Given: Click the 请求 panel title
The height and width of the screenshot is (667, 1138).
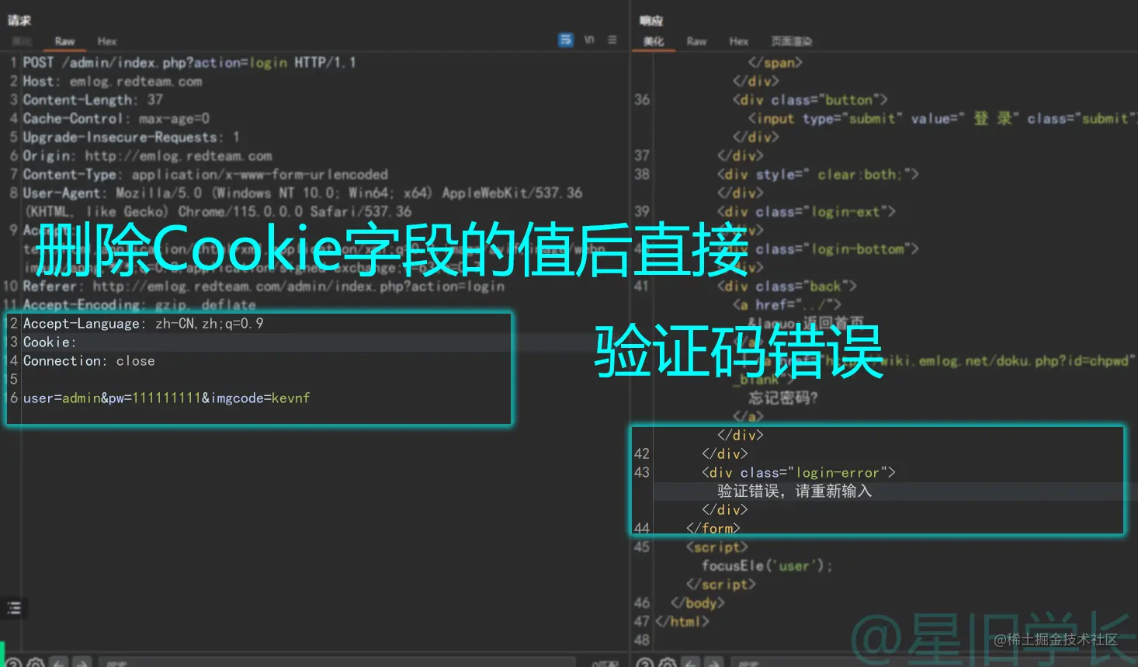Looking at the screenshot, I should [x=19, y=21].
